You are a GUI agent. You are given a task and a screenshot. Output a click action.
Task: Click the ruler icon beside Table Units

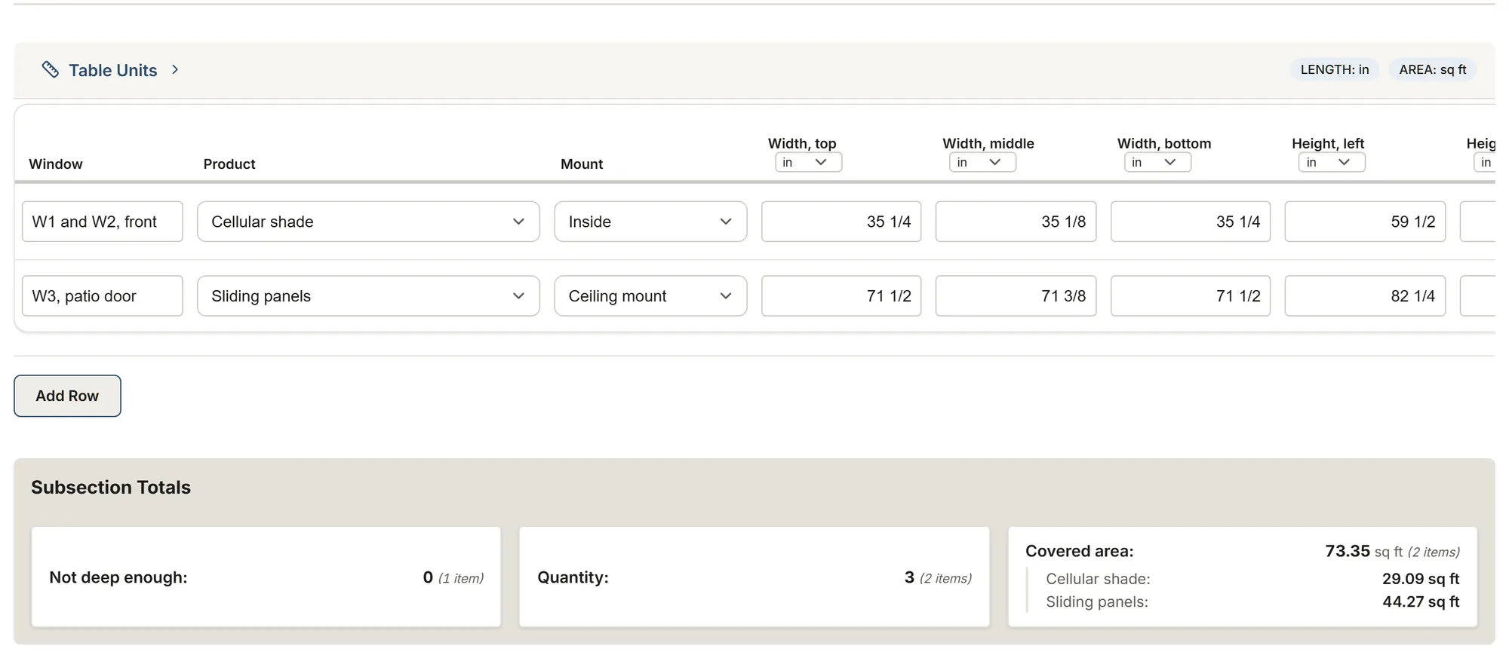[50, 69]
